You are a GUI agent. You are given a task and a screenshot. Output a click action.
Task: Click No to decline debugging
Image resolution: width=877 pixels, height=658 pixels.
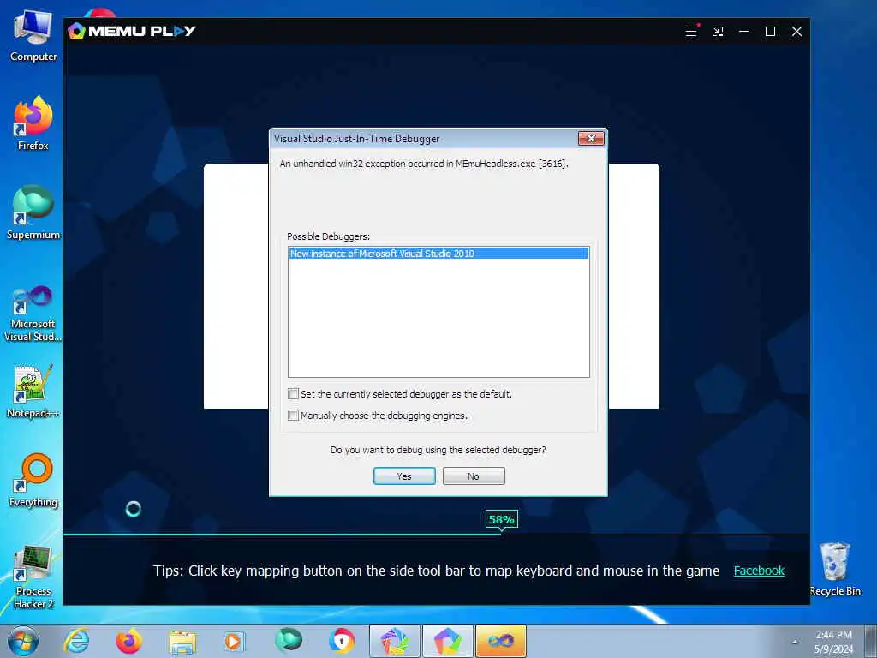(x=474, y=476)
